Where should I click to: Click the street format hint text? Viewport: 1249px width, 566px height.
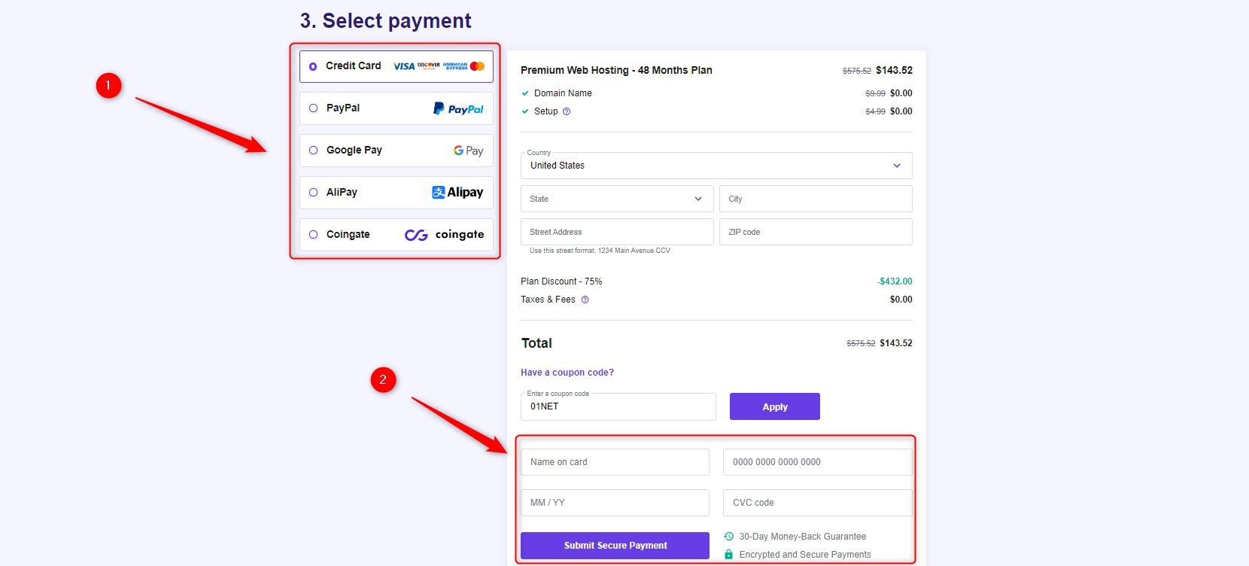click(x=600, y=251)
